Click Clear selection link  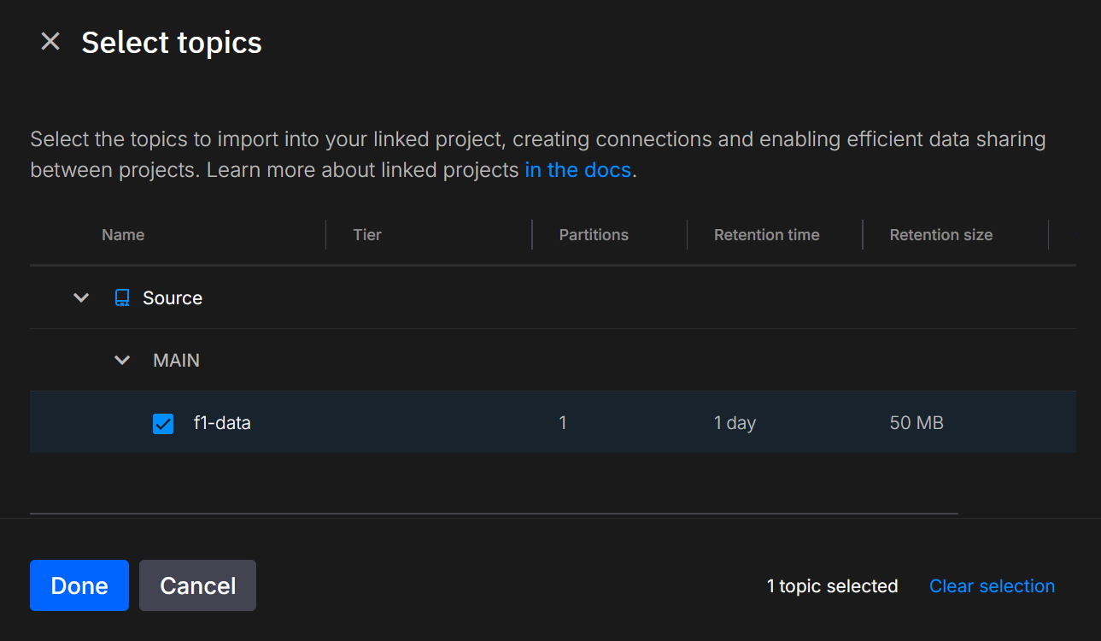point(992,586)
